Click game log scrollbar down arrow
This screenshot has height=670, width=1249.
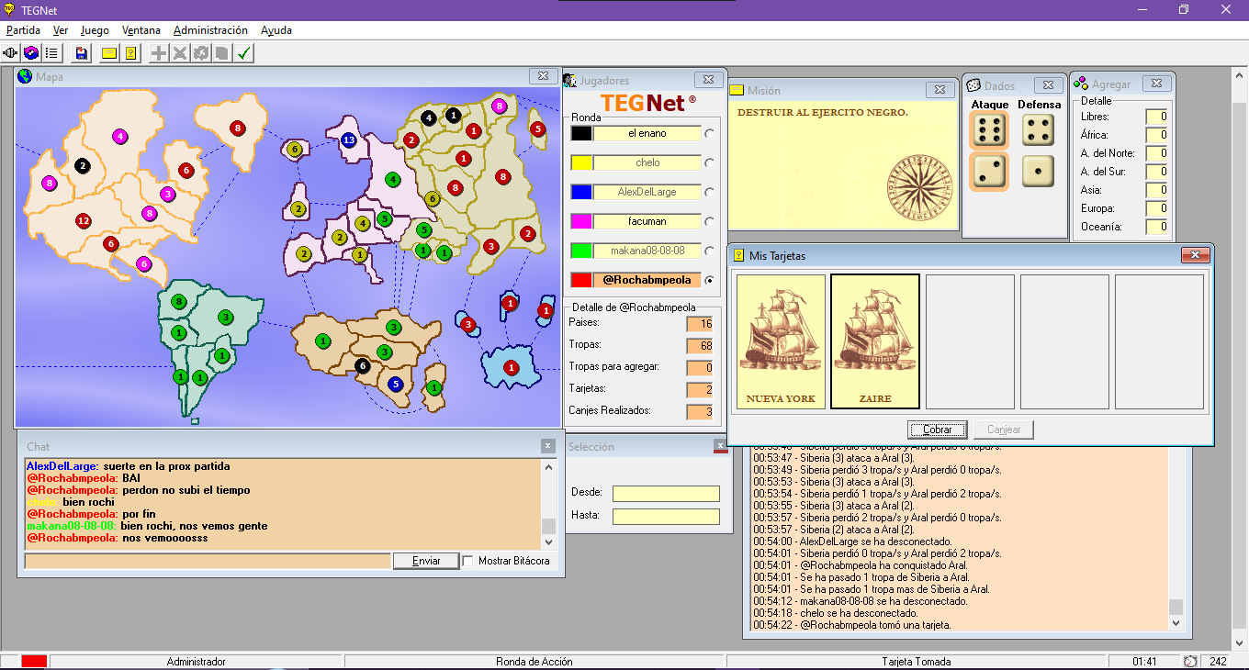coord(1176,624)
